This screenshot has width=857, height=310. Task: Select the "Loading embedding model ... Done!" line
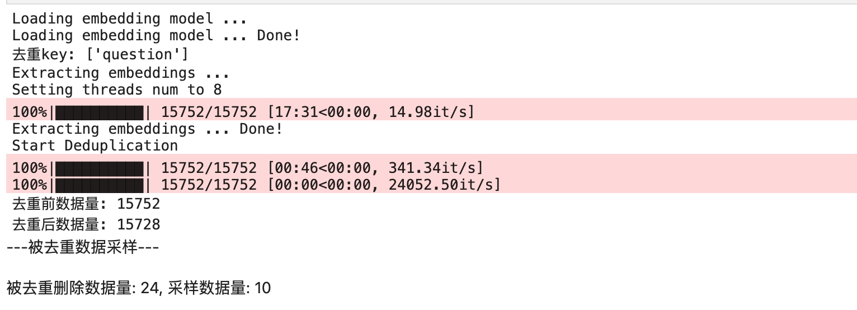156,35
